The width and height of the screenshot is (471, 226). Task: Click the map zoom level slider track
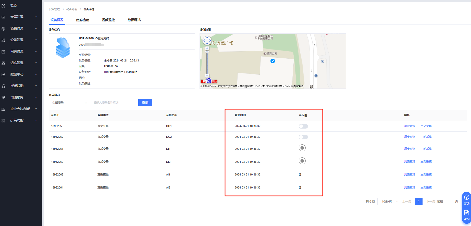pyautogui.click(x=207, y=62)
